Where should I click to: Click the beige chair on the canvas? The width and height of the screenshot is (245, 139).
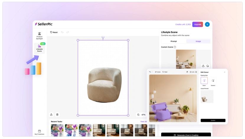pyautogui.click(x=104, y=85)
